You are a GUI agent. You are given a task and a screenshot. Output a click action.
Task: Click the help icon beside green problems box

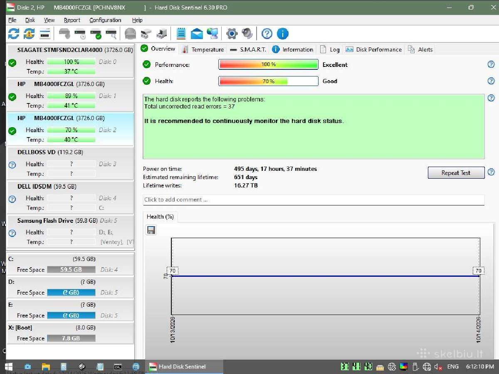click(x=491, y=98)
